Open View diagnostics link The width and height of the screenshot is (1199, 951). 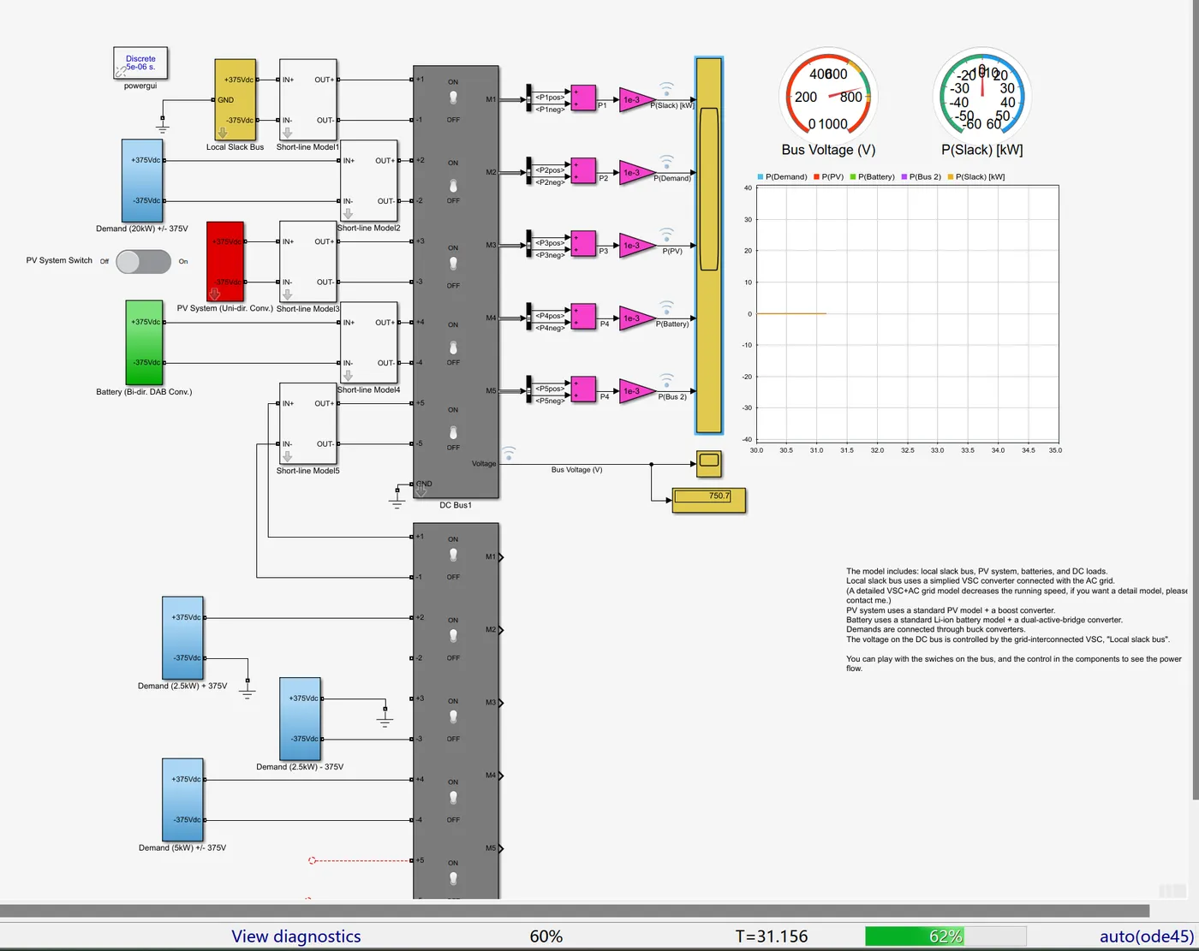(296, 936)
